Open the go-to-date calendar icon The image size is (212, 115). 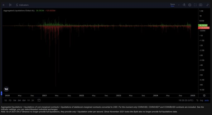click(39, 100)
